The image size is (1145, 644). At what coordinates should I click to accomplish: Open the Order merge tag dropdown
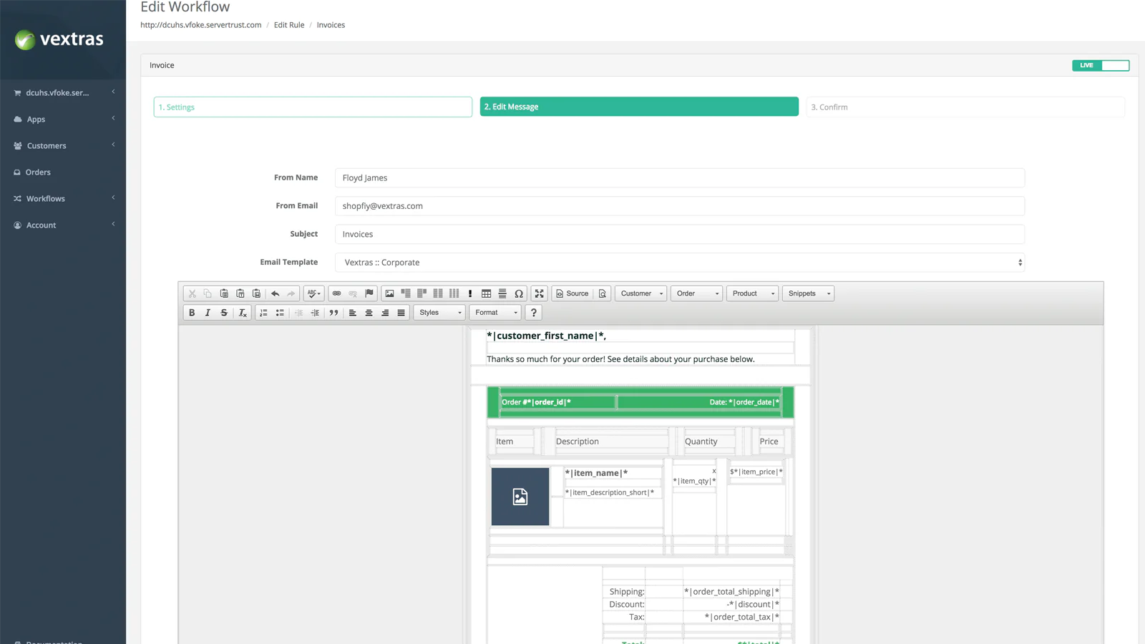click(697, 293)
